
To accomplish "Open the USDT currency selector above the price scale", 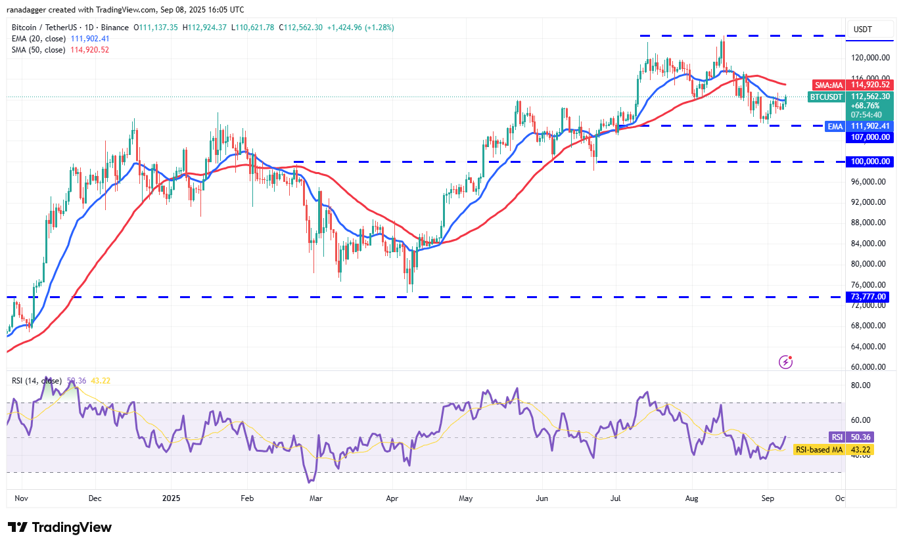I will 869,29.
